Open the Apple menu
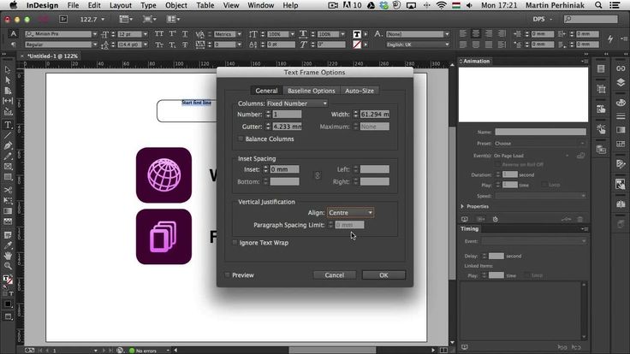Viewport: 630px width, 354px height. pyautogui.click(x=13, y=5)
